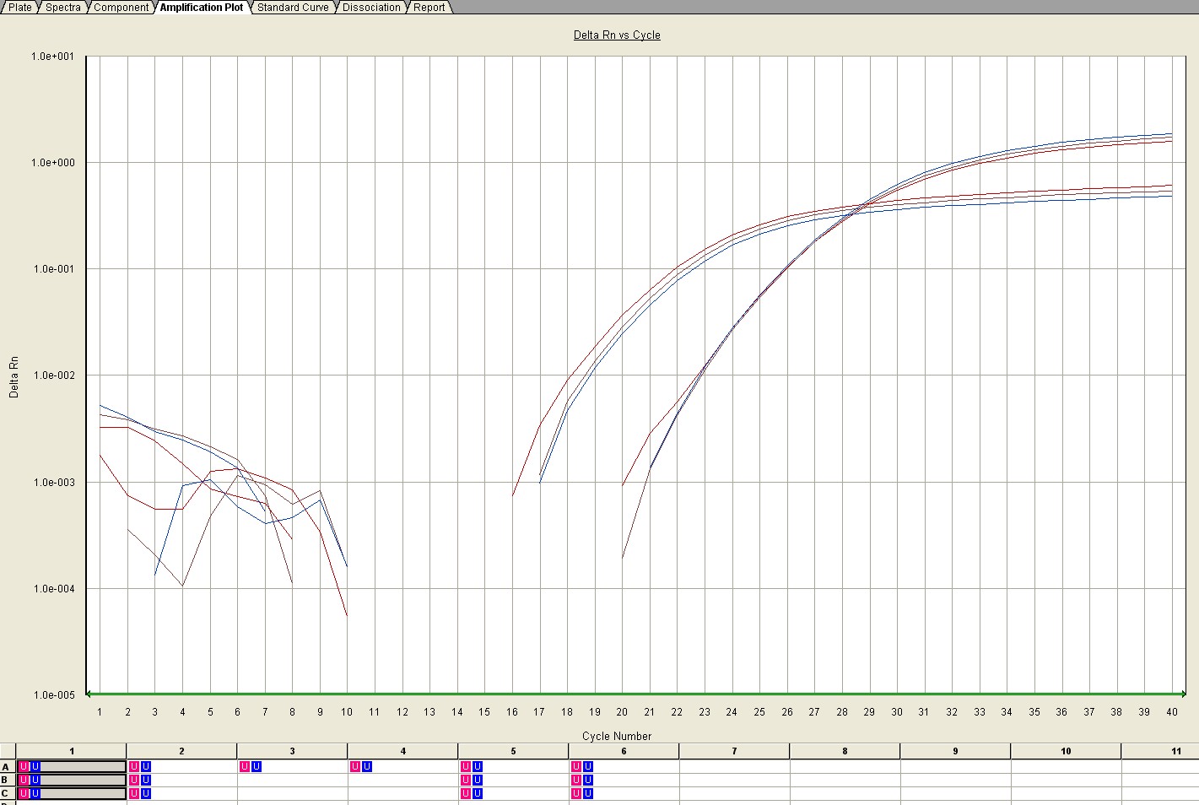1199x805 pixels.
Task: Click pink U icon in well C1
Action: (24, 794)
